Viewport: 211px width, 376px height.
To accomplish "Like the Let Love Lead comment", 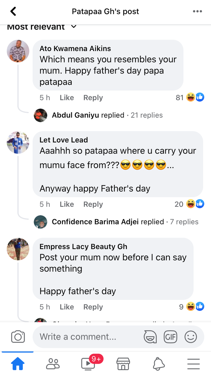I will point(67,204).
